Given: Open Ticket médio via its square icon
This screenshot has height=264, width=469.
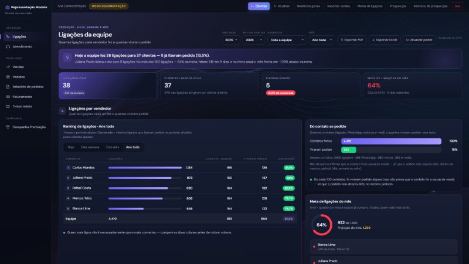Looking at the screenshot, I should (x=8, y=107).
